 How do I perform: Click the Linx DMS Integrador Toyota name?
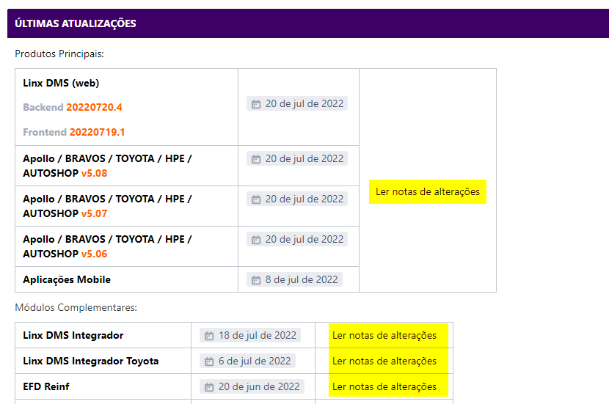coord(91,361)
